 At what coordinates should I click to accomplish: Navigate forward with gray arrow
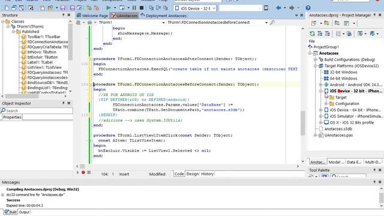point(292,8)
